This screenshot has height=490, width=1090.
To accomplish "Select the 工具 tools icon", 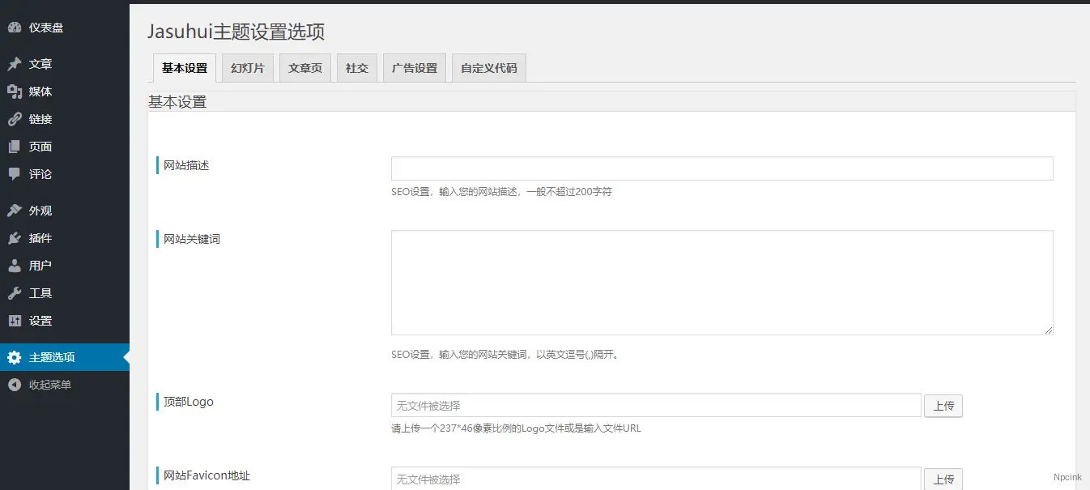I will [16, 292].
